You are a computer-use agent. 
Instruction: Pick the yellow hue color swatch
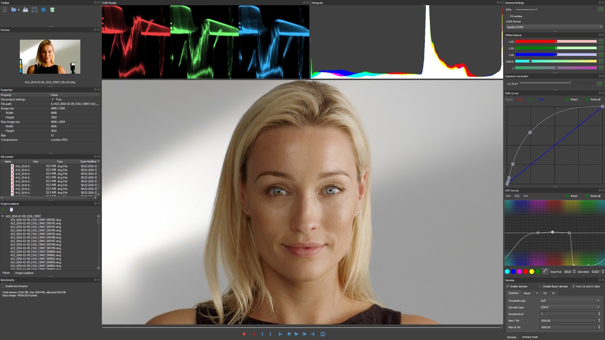click(x=532, y=272)
